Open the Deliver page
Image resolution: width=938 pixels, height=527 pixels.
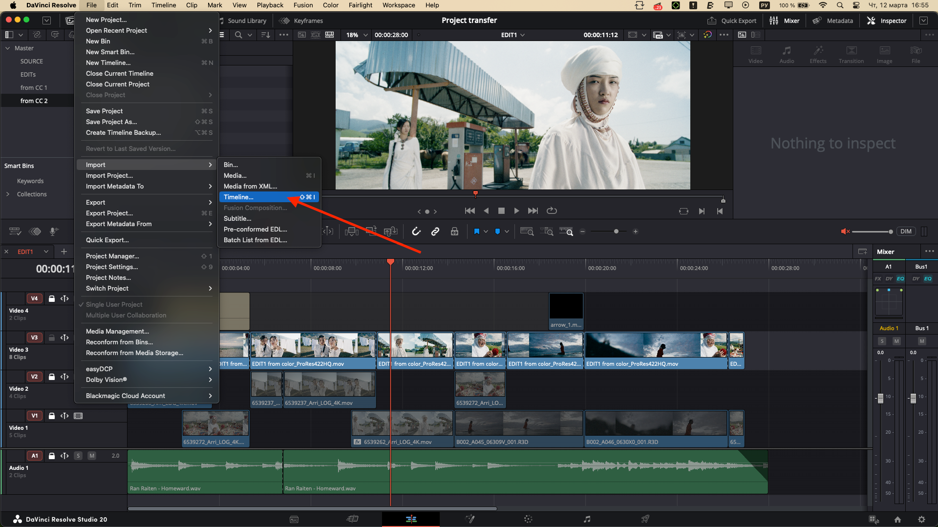645,519
